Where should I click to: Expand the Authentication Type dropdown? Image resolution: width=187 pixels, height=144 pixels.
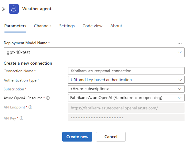coord(126,80)
